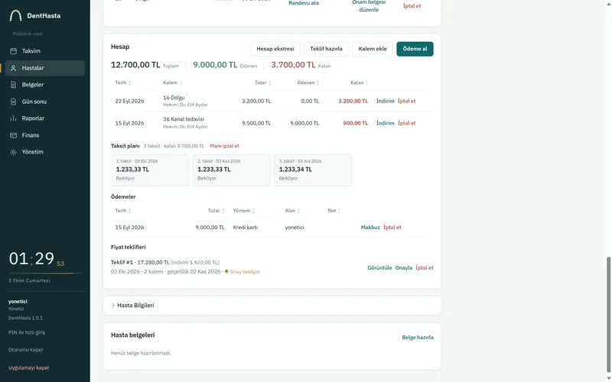Screen dimensions: 612x382
Task: Open the Belgeler document icon
Action: click(13, 85)
